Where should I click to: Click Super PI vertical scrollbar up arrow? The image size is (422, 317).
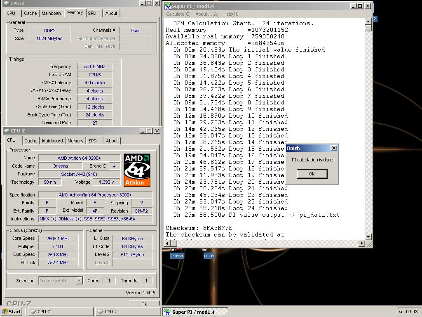pyautogui.click(x=368, y=21)
